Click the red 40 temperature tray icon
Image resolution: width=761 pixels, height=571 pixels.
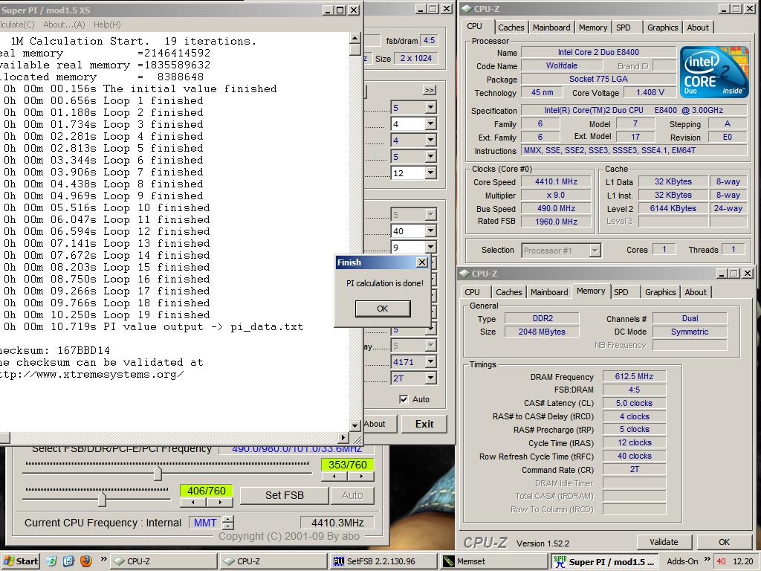[722, 561]
